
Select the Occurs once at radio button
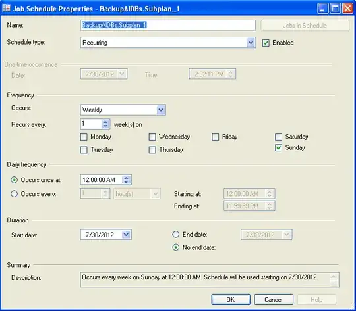click(x=14, y=180)
